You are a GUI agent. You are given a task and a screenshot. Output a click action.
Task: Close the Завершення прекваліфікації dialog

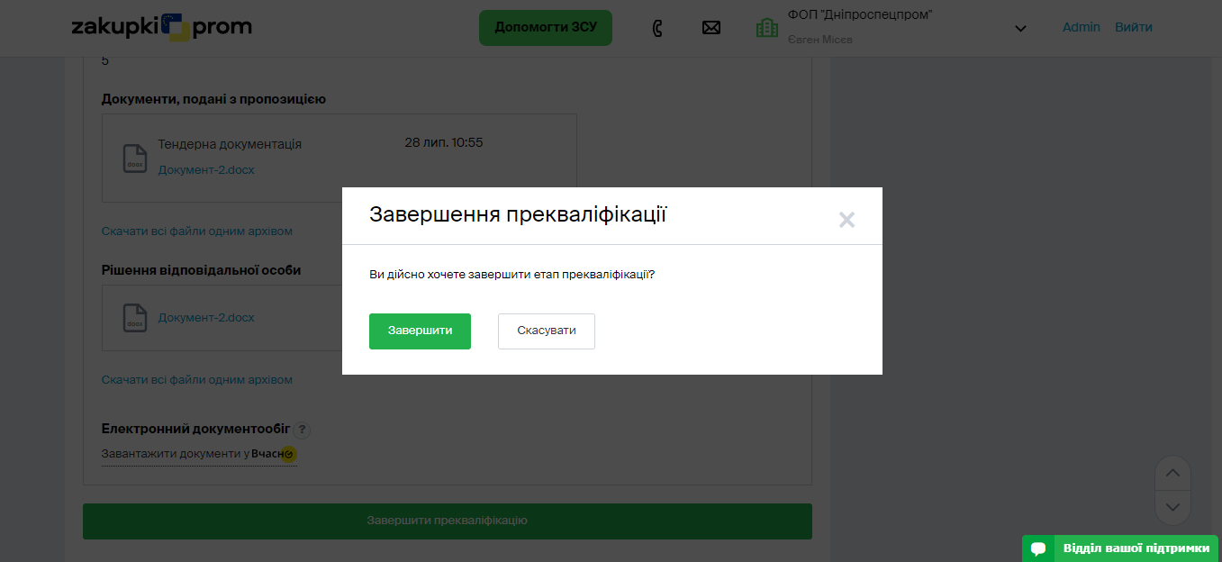click(846, 220)
